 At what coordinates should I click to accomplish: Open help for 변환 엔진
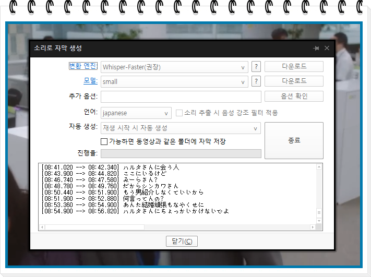click(x=256, y=67)
